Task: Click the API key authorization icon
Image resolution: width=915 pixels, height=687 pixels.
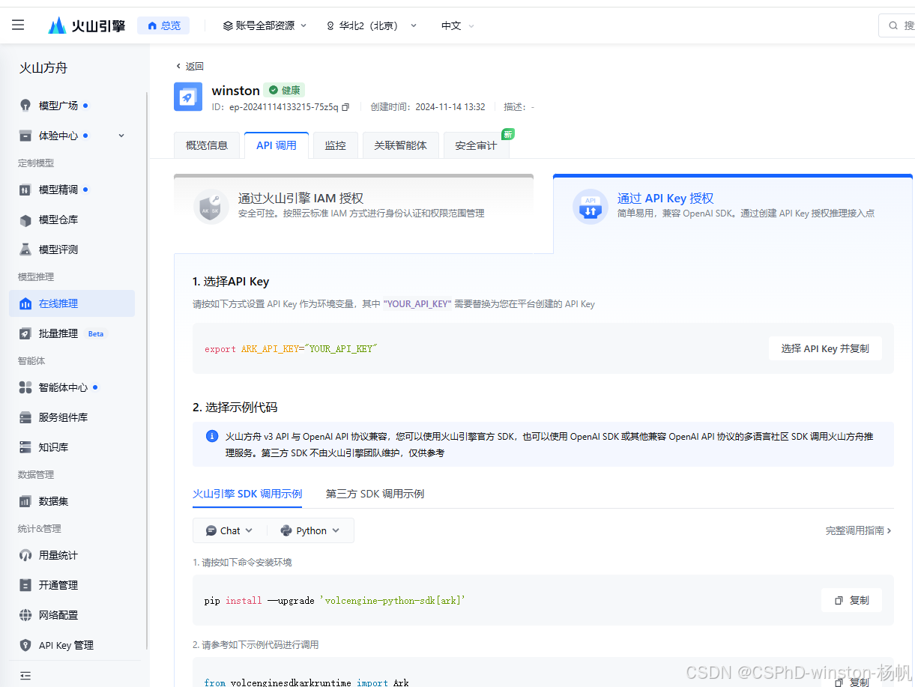Action: (x=590, y=206)
